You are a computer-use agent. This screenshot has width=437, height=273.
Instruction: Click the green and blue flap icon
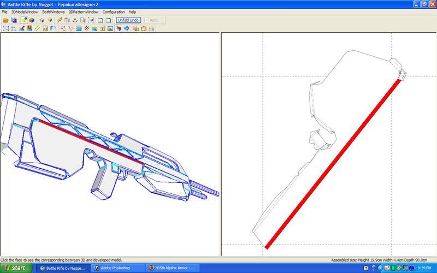95,28
